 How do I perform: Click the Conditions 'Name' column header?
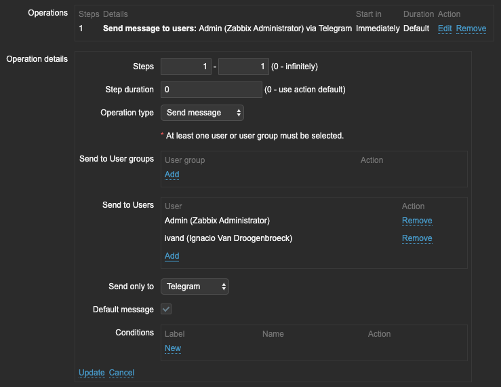tap(273, 334)
